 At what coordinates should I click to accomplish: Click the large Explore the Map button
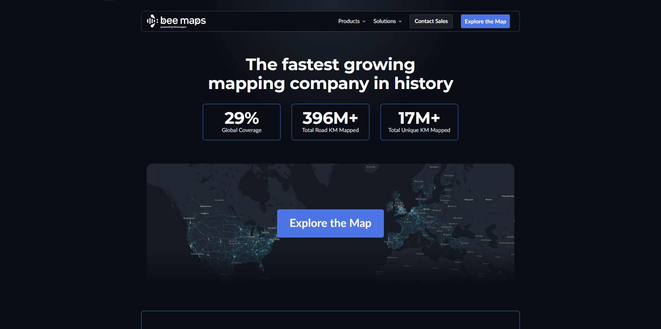[330, 223]
